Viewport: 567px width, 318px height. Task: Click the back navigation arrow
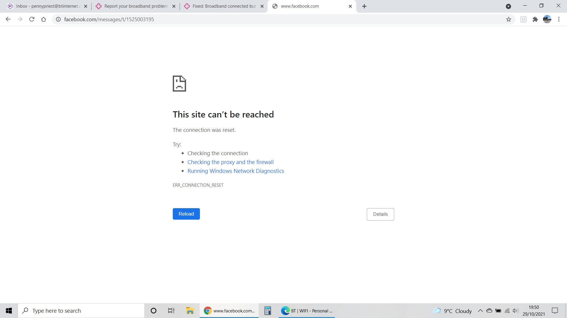[x=8, y=19]
